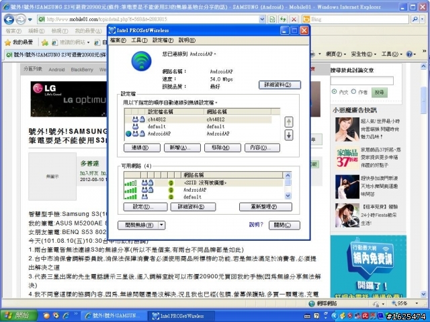Select the AndroidAP profile row

198,133
